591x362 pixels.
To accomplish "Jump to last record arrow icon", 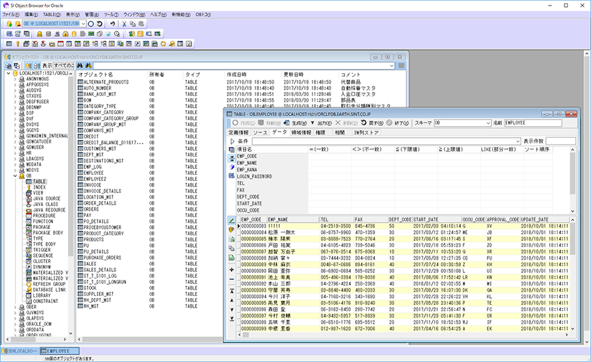I will [x=232, y=318].
